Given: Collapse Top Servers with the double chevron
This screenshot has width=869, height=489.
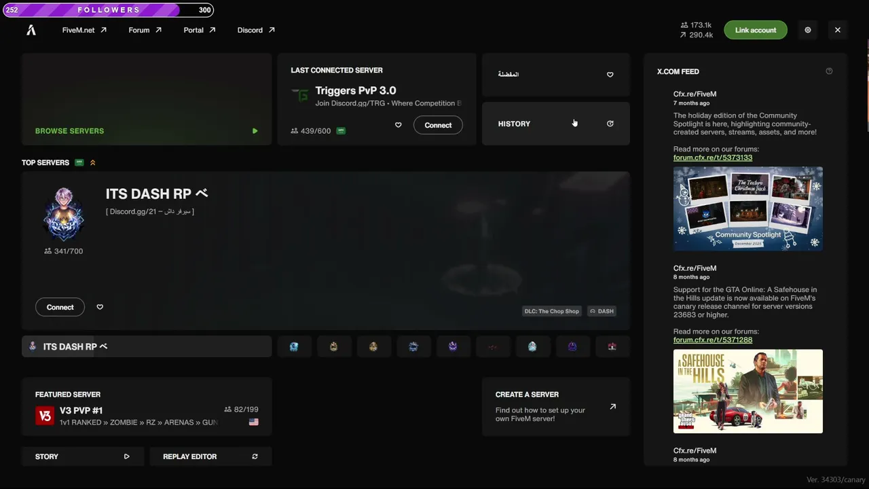Looking at the screenshot, I should (93, 162).
